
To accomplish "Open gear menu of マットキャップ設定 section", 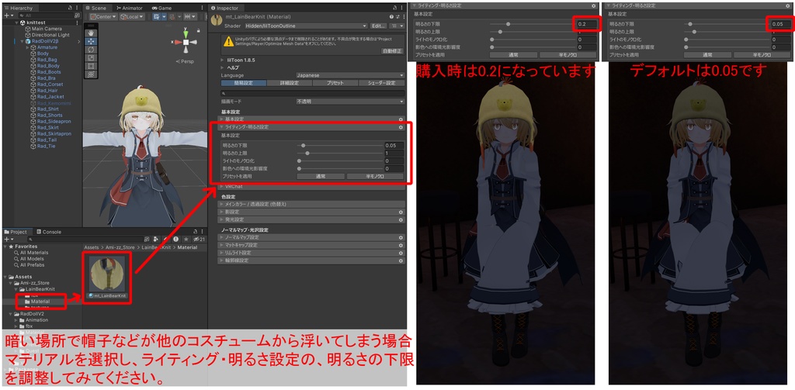I will (x=401, y=245).
